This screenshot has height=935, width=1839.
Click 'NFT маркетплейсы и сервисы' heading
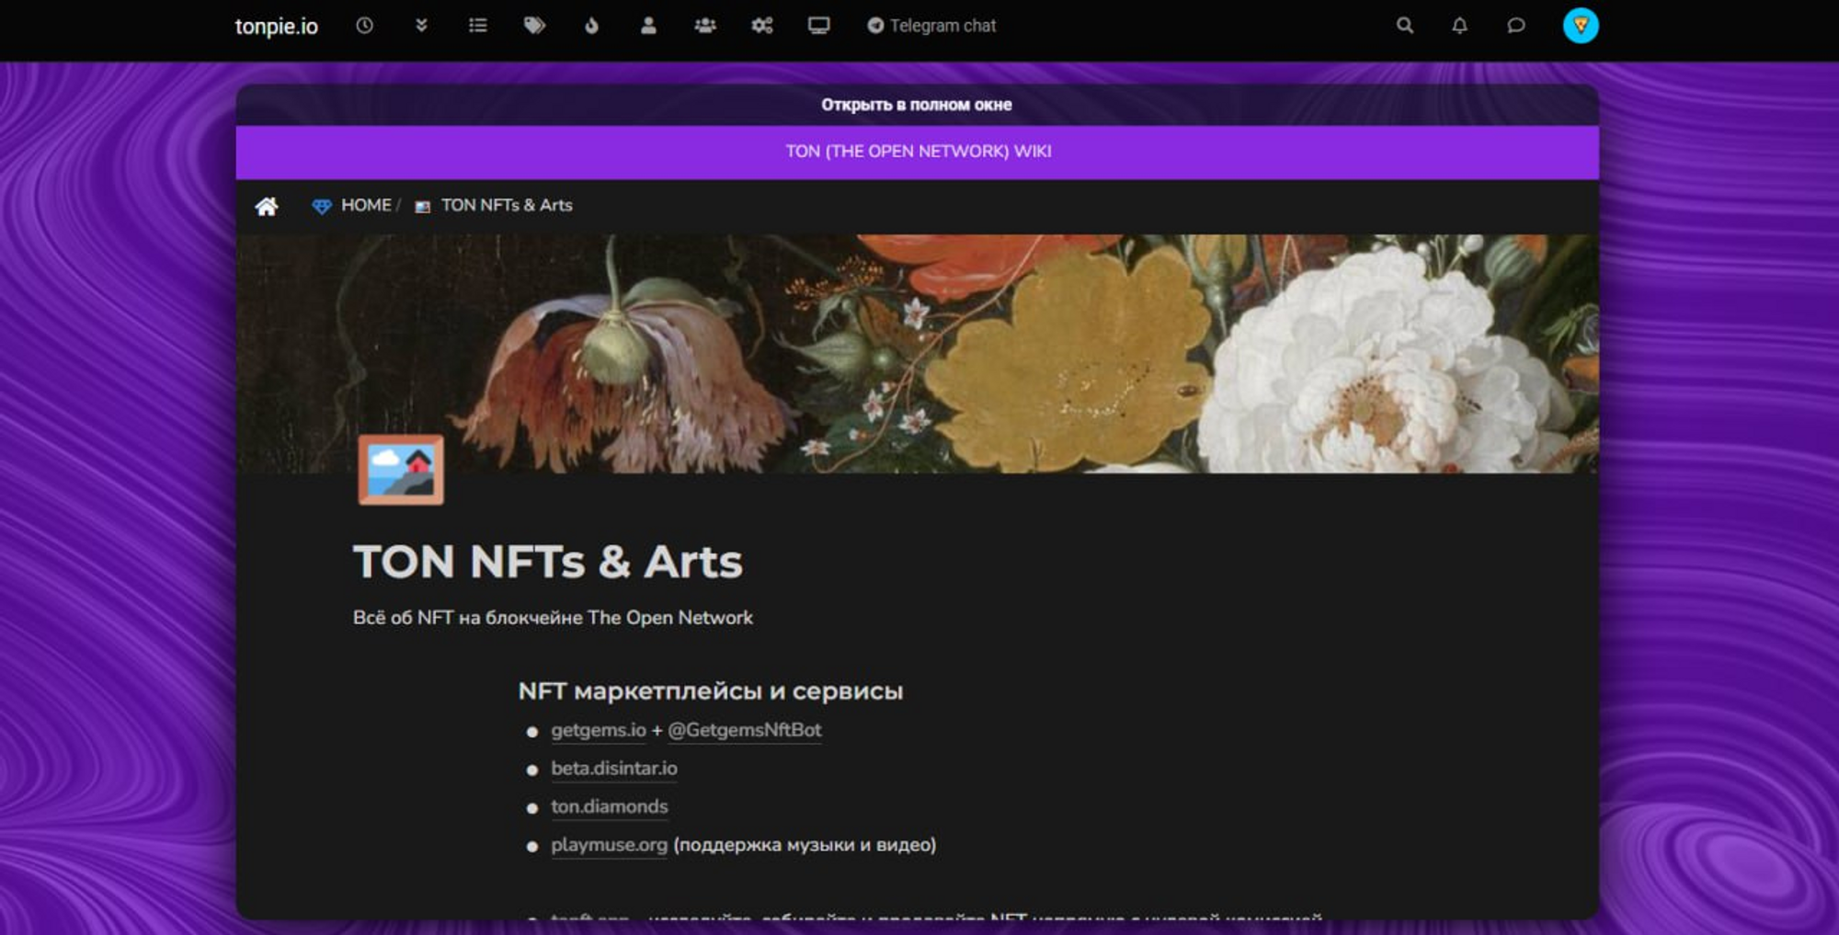click(711, 690)
